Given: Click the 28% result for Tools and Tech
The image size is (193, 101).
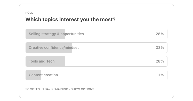Looking at the screenshot, I should [x=160, y=61].
